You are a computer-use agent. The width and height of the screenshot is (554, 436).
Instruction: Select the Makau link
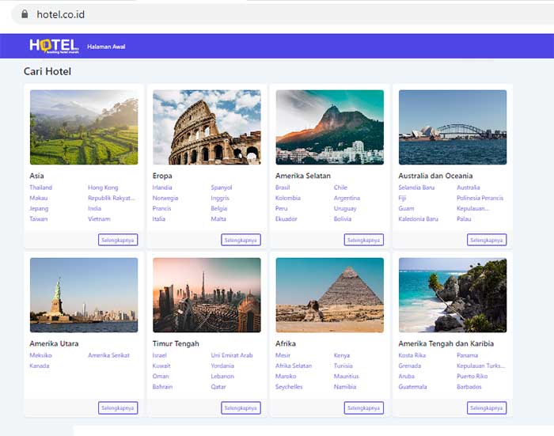pyautogui.click(x=39, y=198)
